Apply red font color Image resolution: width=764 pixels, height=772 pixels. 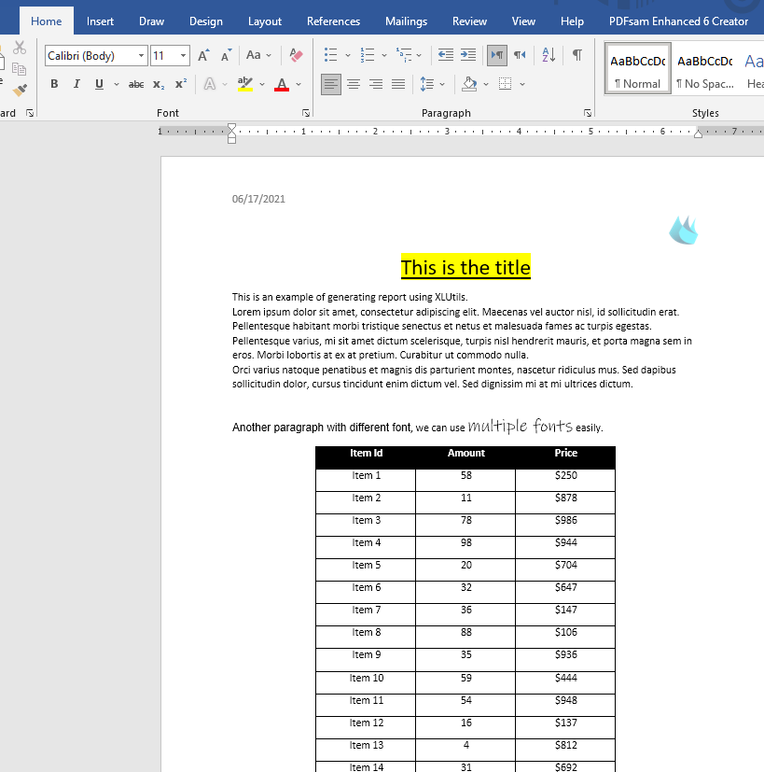tap(282, 85)
